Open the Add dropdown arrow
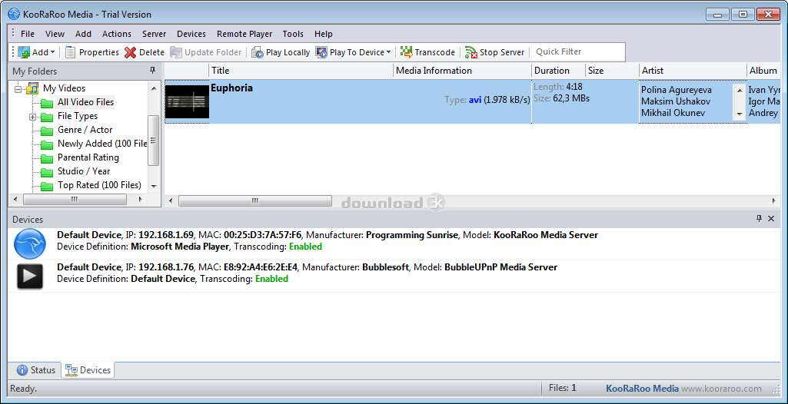Image resolution: width=788 pixels, height=404 pixels. tap(53, 52)
